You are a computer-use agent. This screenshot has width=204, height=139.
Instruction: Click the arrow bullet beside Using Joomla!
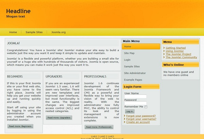click(164, 51)
